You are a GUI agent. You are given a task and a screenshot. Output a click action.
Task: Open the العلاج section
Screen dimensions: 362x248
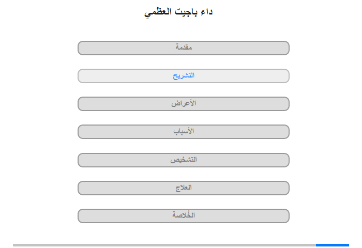[183, 188]
